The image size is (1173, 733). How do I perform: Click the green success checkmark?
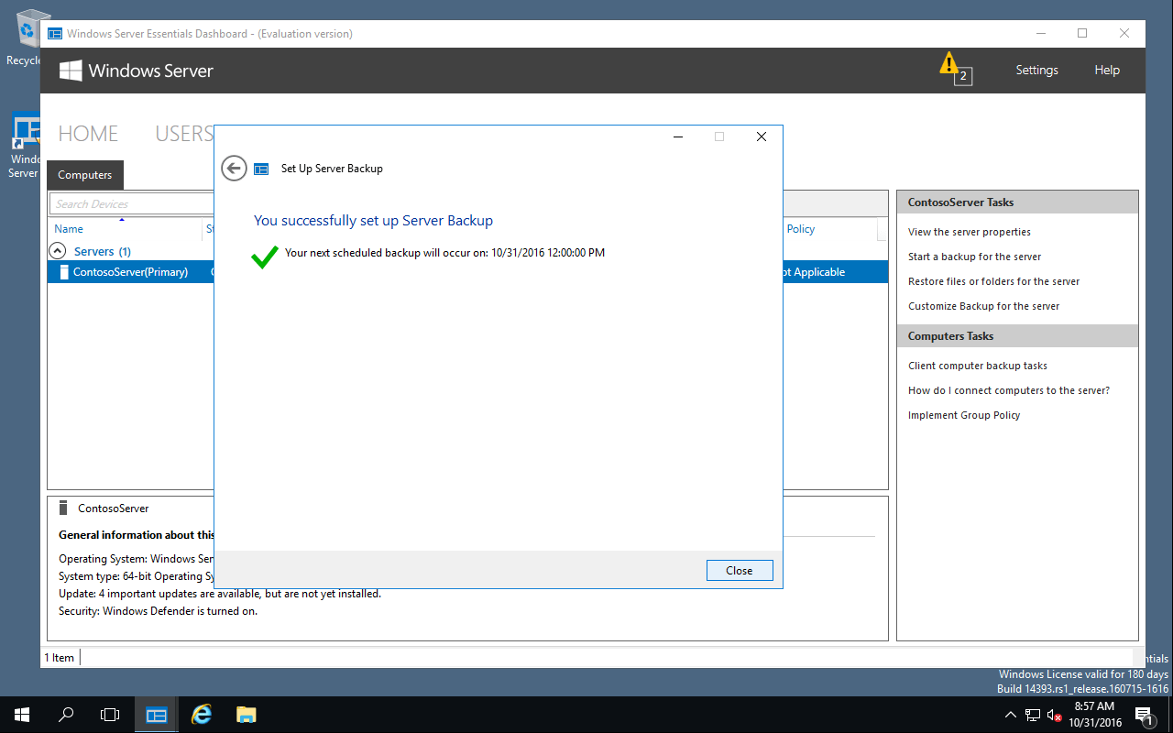(265, 257)
